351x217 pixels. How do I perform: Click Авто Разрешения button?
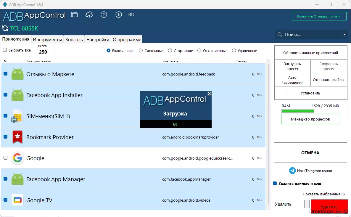coord(292,80)
